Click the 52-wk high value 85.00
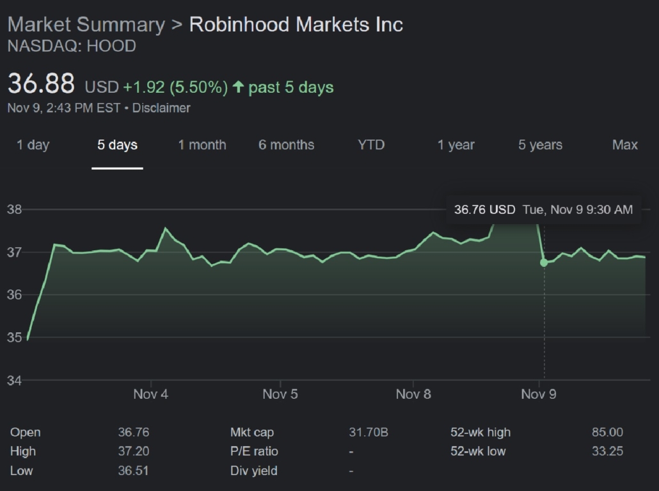 click(x=607, y=432)
